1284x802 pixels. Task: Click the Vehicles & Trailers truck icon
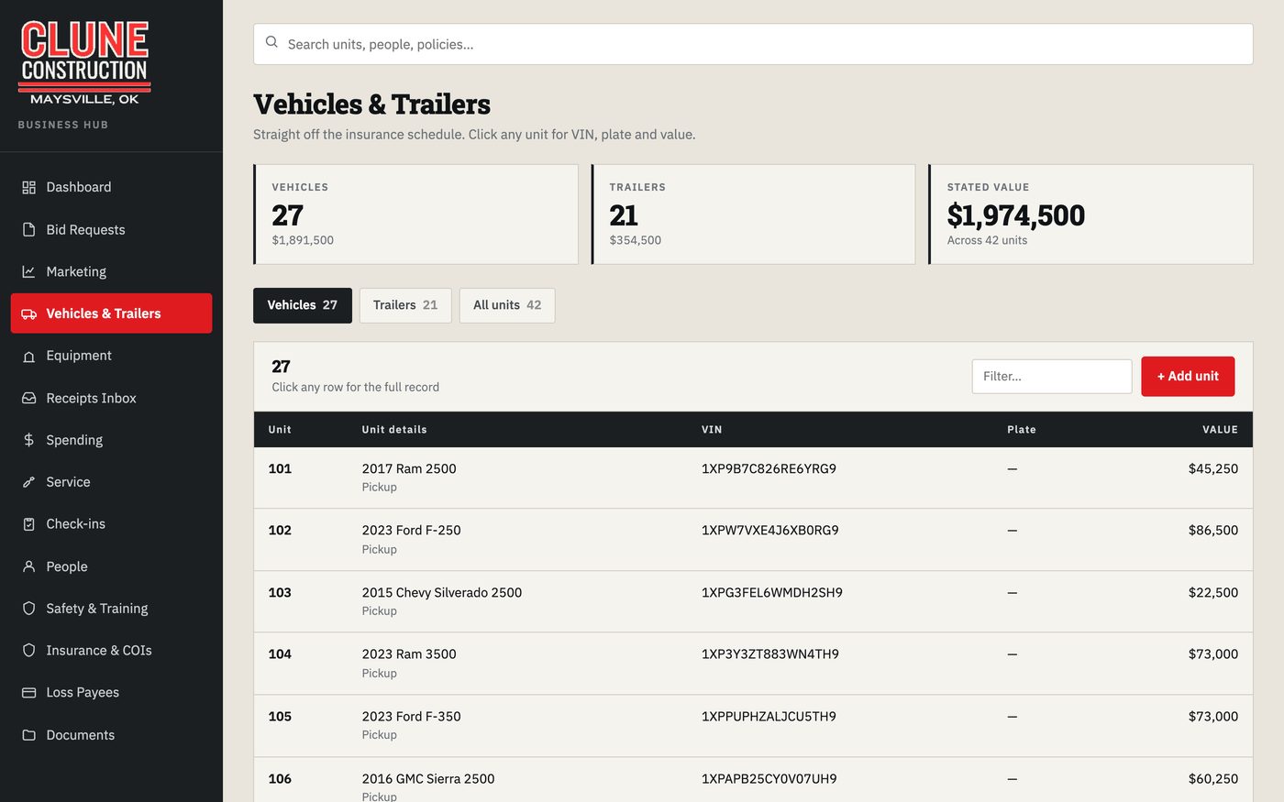point(28,313)
